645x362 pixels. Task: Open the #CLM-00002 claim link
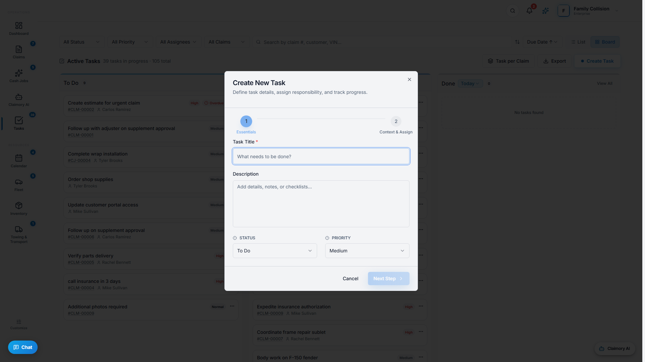coord(81,110)
